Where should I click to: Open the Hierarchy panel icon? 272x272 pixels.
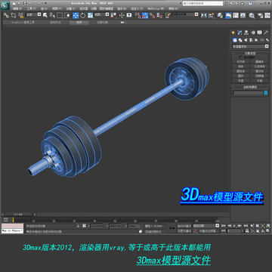(x=246, y=32)
